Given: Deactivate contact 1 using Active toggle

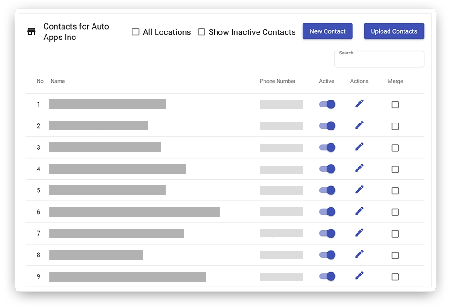Looking at the screenshot, I should 327,104.
